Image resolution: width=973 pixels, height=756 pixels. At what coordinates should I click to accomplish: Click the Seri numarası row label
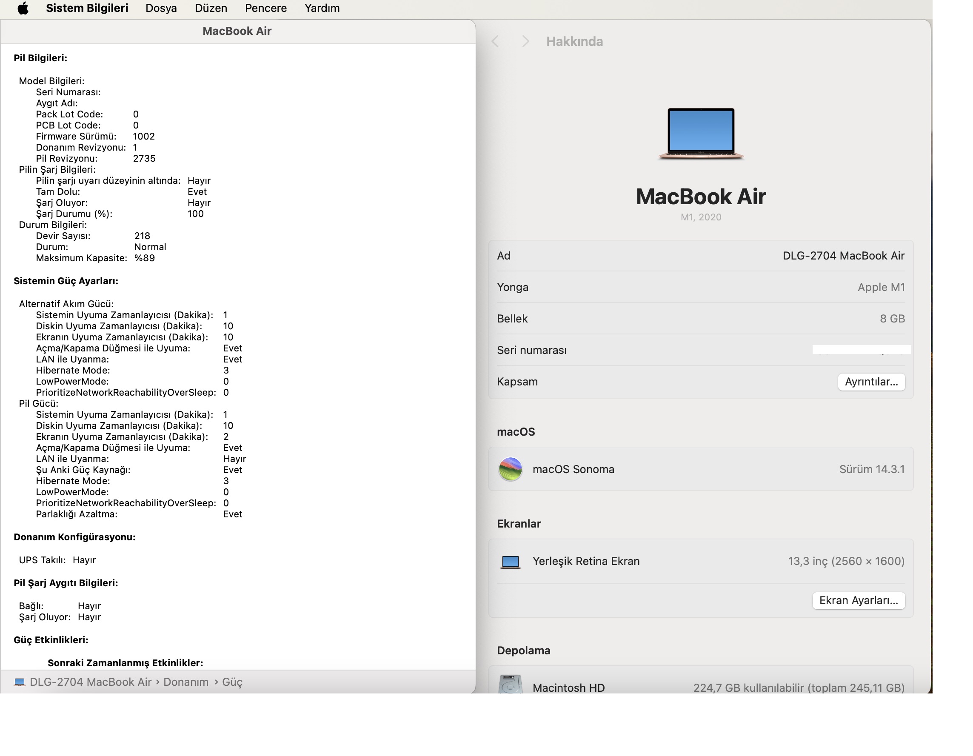click(x=531, y=350)
